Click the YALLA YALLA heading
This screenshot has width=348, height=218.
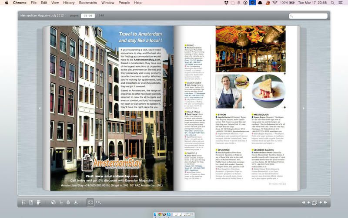tap(193, 112)
